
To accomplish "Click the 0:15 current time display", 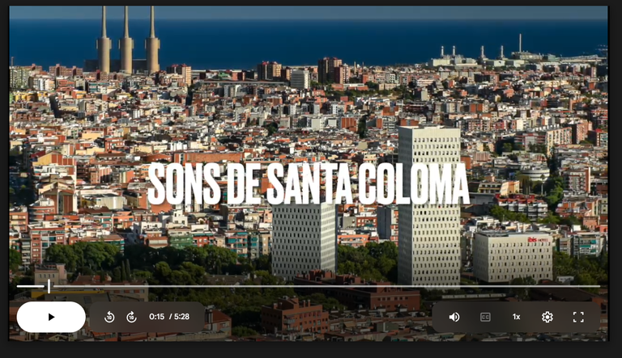I will (156, 317).
